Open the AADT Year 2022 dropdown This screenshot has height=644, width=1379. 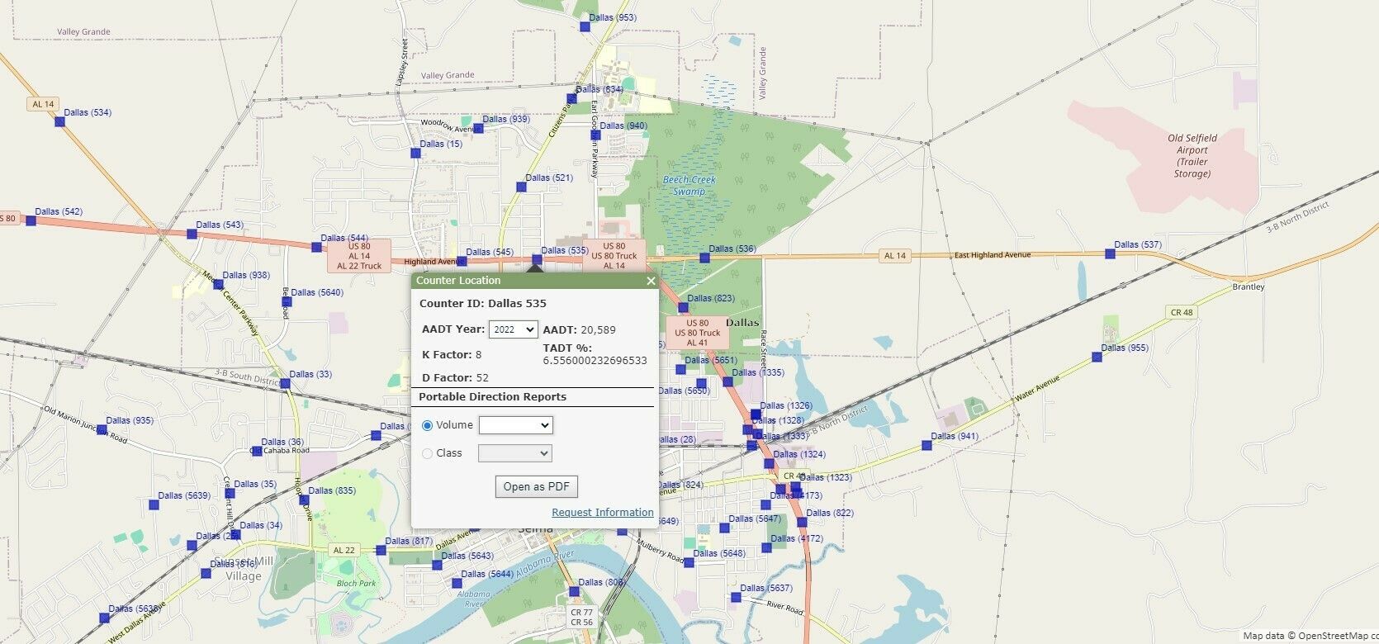click(x=514, y=329)
